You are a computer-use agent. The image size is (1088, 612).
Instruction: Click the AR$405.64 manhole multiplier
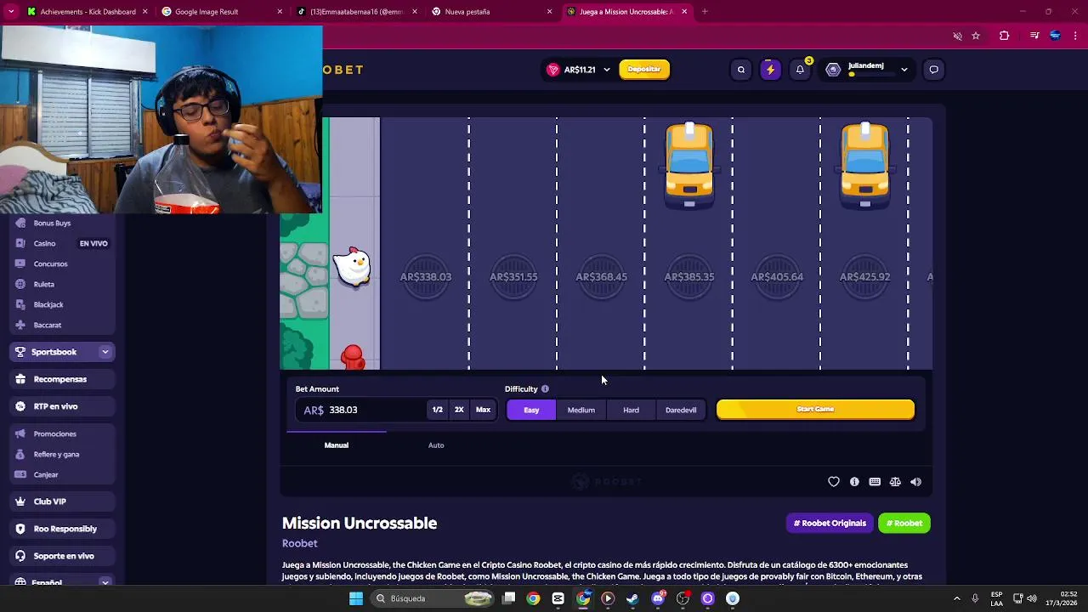click(777, 277)
